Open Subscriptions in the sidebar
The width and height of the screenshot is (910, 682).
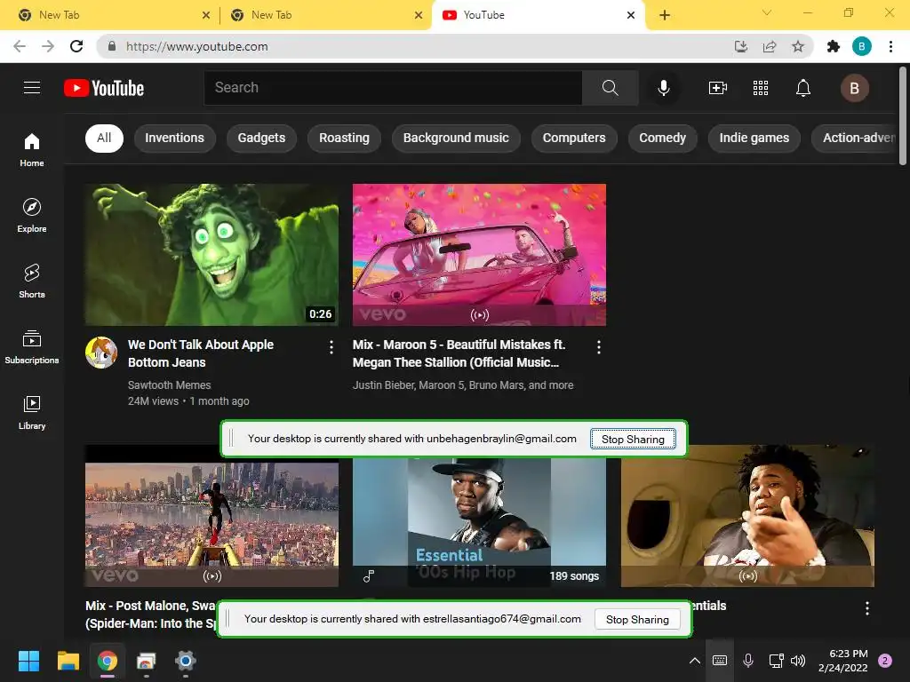click(x=32, y=347)
